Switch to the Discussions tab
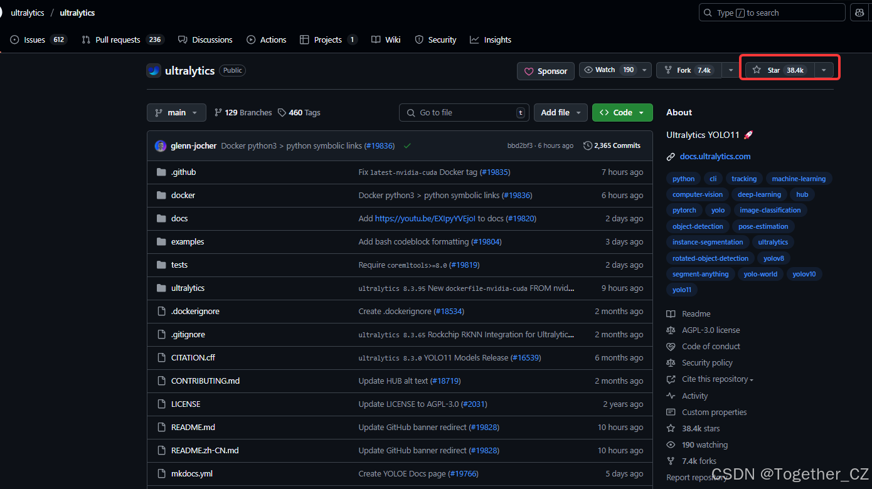Image resolution: width=872 pixels, height=489 pixels. (205, 39)
